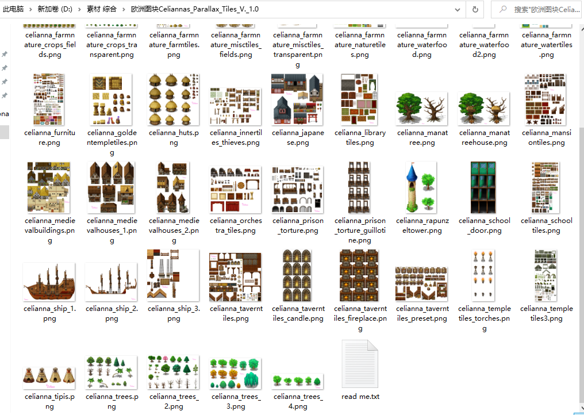Screen dimensions: 584x415
Task: Choose the celianna_japanese.png file icon
Action: point(297,99)
